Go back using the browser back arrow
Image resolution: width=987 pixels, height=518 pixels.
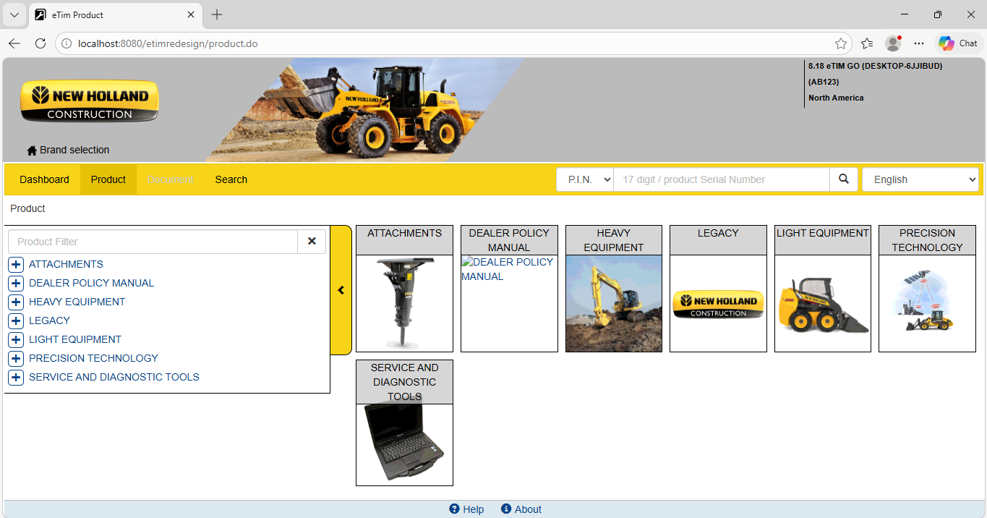coord(14,43)
